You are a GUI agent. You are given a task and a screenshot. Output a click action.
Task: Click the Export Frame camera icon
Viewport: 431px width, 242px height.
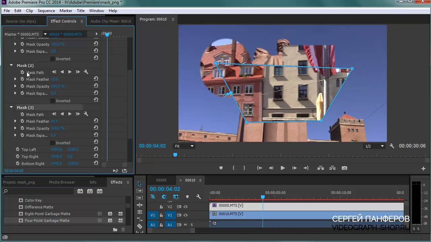coord(344,168)
